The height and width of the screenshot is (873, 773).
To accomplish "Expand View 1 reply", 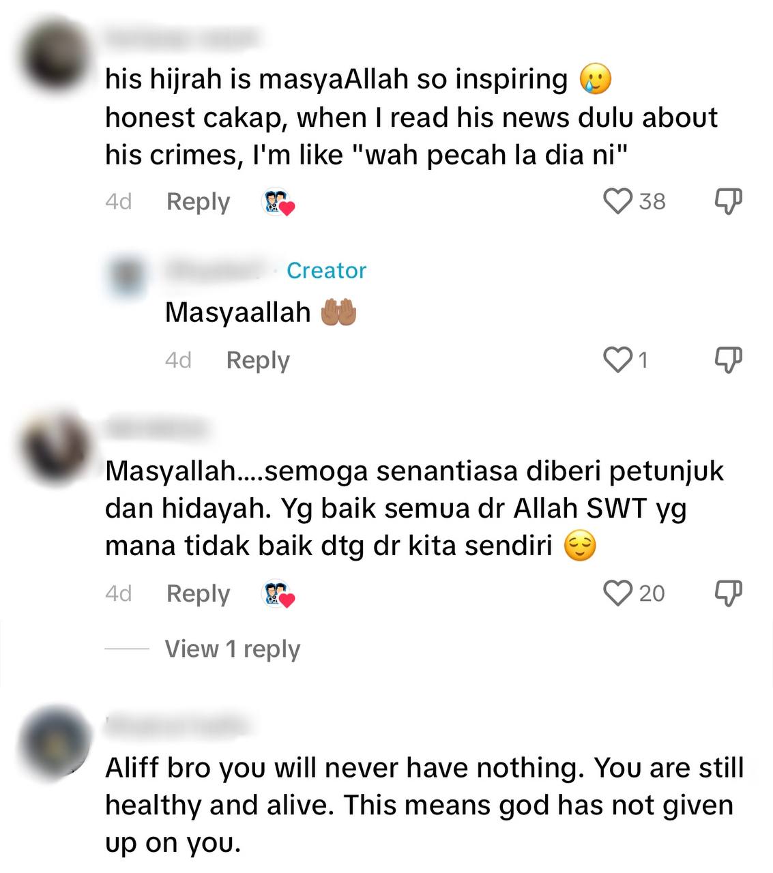I will [232, 649].
